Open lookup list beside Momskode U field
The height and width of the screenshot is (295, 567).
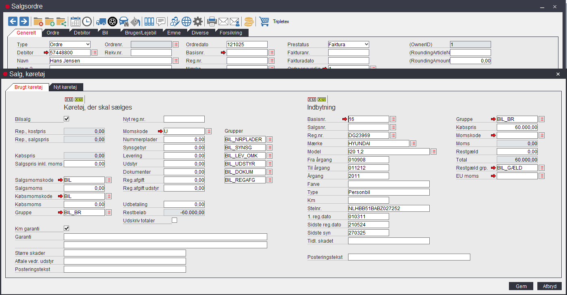click(x=209, y=131)
